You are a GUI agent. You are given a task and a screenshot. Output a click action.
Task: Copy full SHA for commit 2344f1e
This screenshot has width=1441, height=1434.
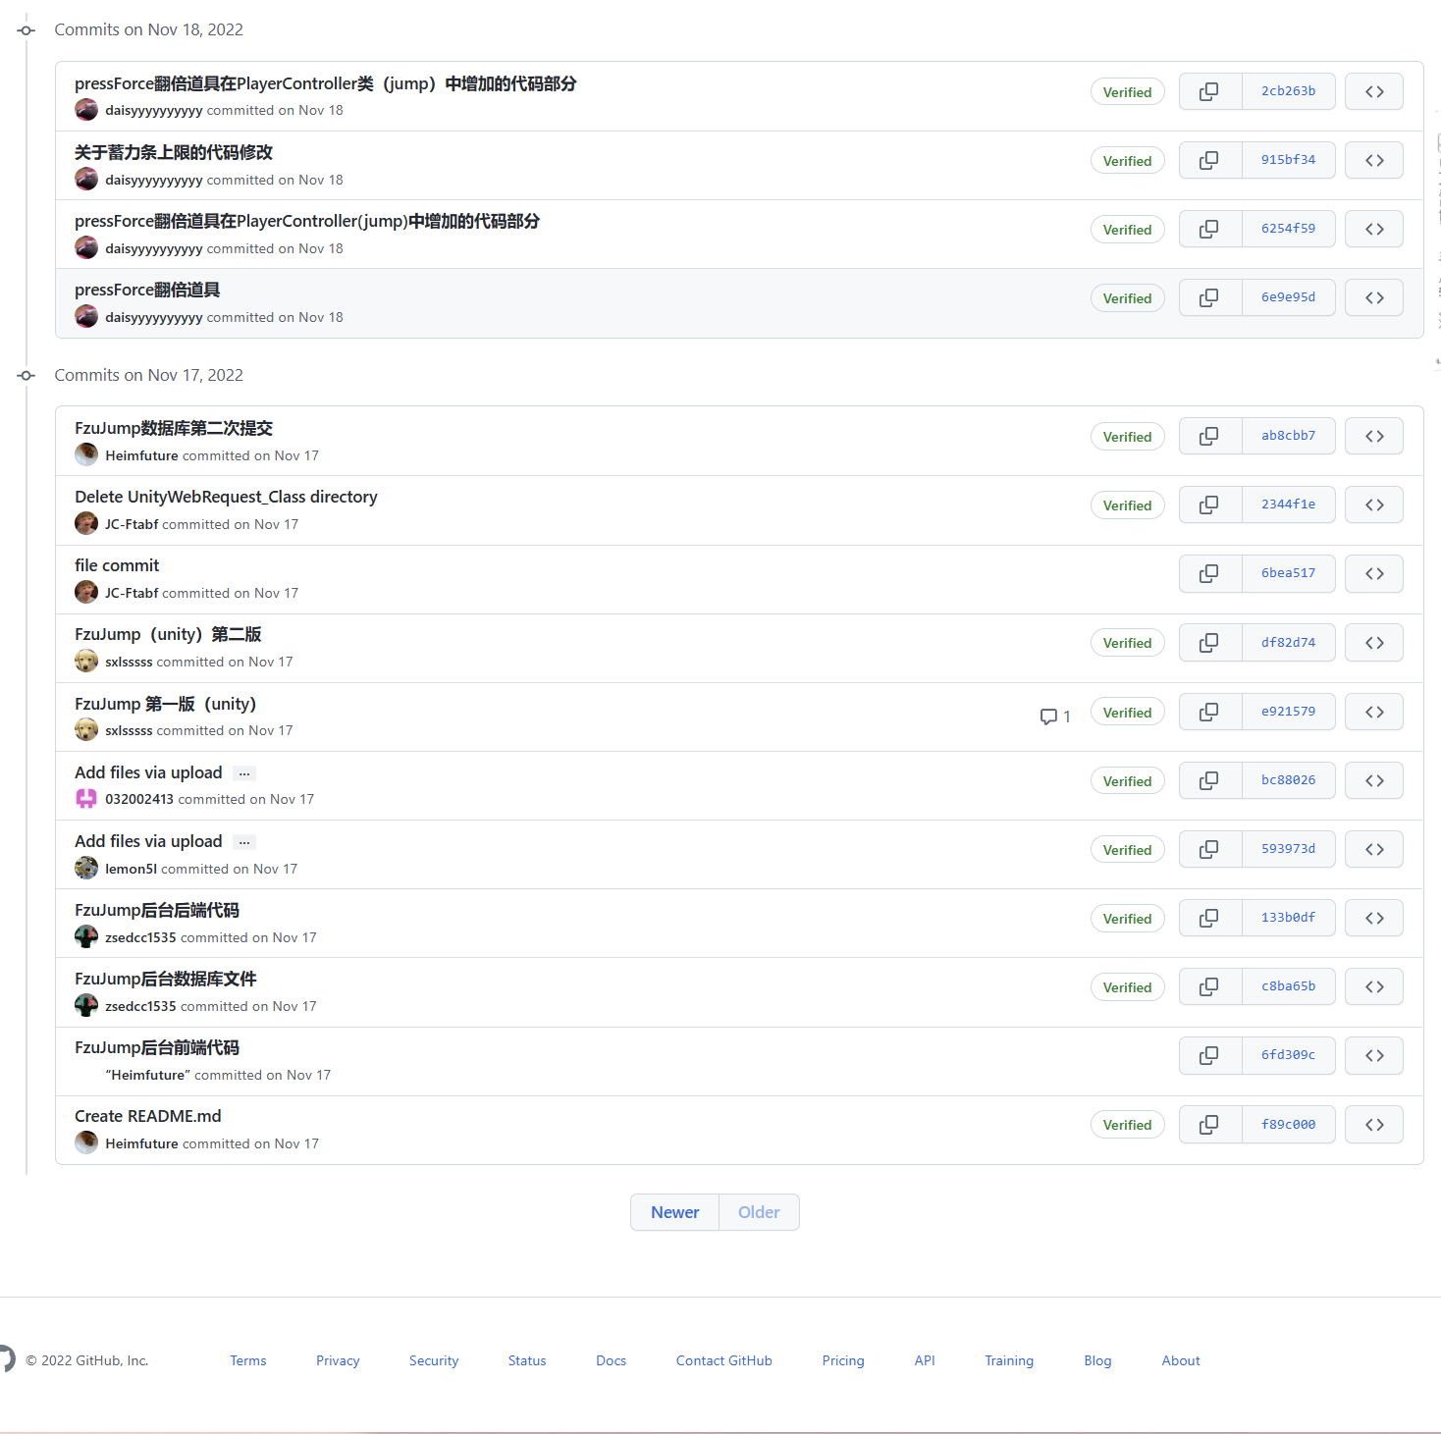[1209, 505]
